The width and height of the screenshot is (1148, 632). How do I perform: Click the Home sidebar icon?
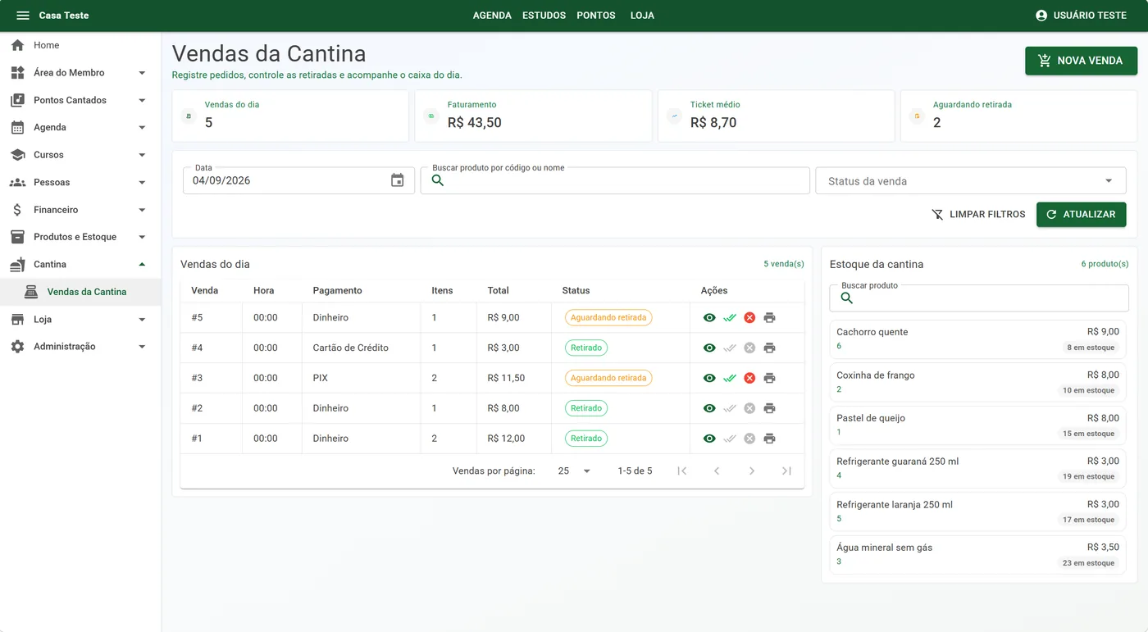coord(17,45)
